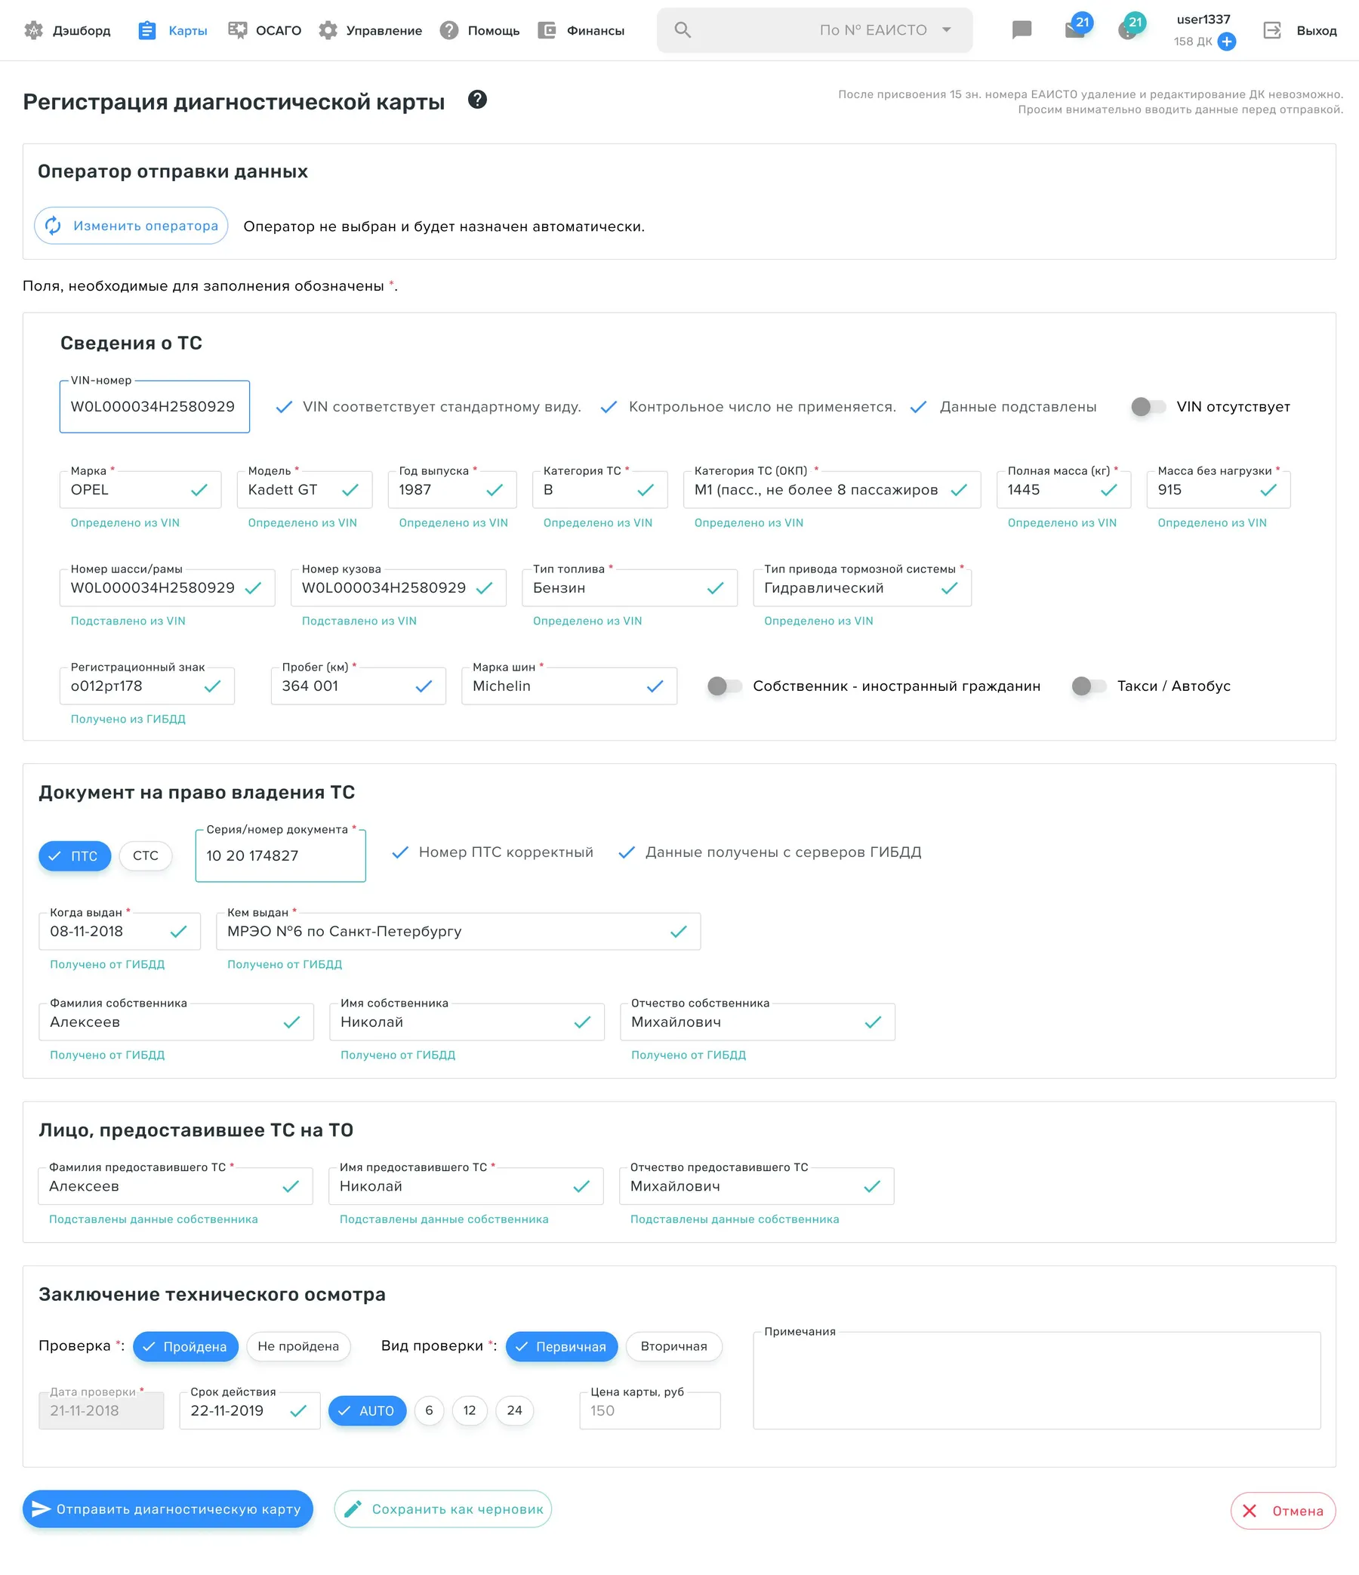The width and height of the screenshot is (1359, 1575).
Task: Go to the Финансы menu
Action: coord(581,30)
